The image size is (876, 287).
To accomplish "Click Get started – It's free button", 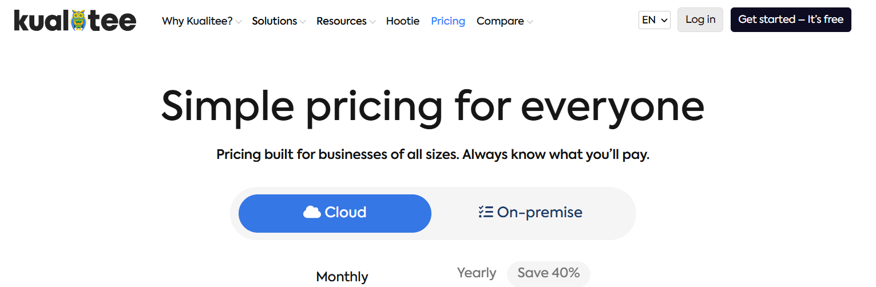I will pos(791,19).
